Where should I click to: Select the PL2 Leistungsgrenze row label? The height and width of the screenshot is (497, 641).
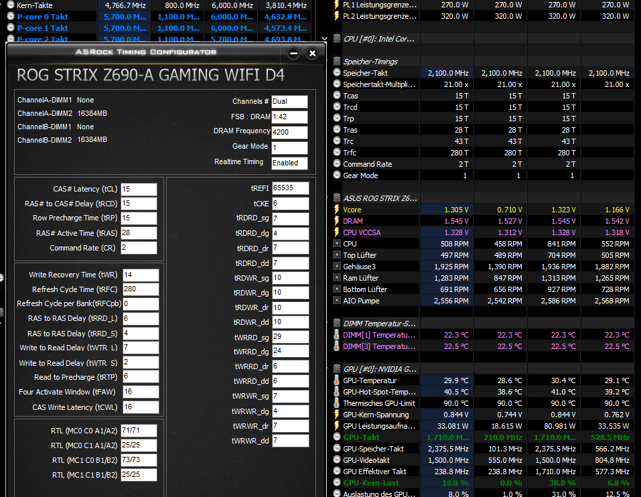pyautogui.click(x=380, y=16)
